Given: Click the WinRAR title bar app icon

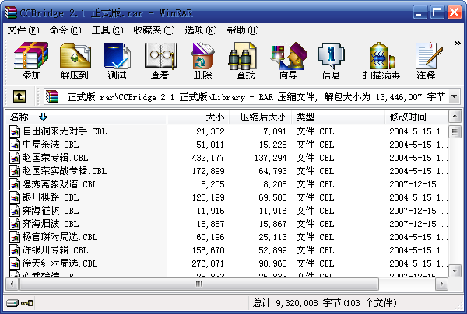Looking at the screenshot, I should coord(11,12).
